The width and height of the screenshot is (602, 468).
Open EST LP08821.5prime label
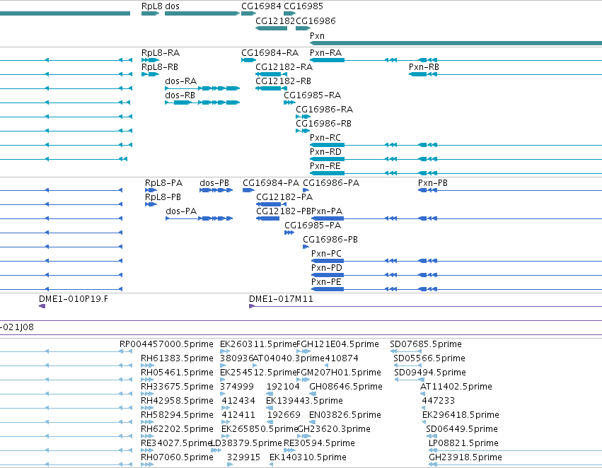463,443
